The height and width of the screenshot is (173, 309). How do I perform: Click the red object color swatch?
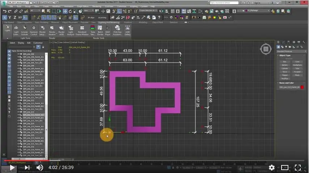(x=302, y=87)
